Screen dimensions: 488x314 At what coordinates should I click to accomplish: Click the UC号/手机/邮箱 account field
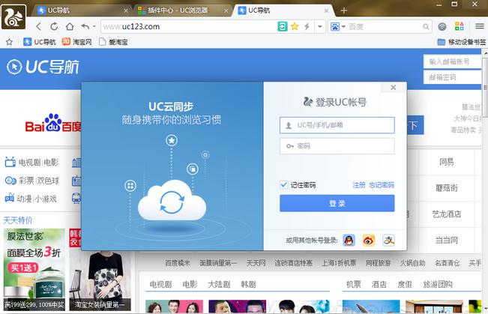click(x=337, y=125)
